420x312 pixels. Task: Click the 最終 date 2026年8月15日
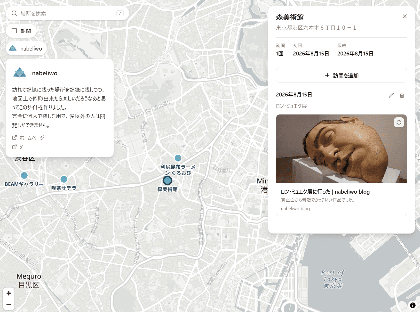coord(355,53)
